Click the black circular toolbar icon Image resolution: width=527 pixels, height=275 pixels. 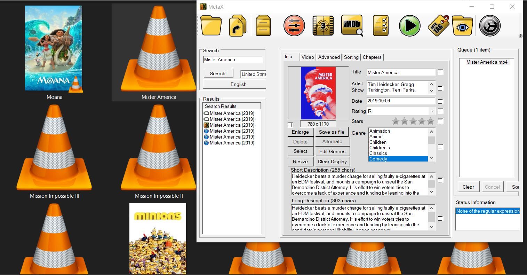tap(490, 26)
